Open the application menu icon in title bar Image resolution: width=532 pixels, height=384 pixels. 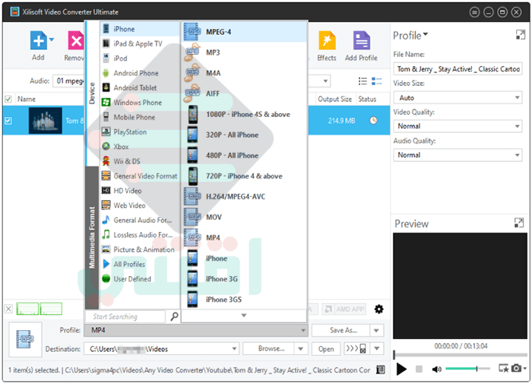(474, 13)
